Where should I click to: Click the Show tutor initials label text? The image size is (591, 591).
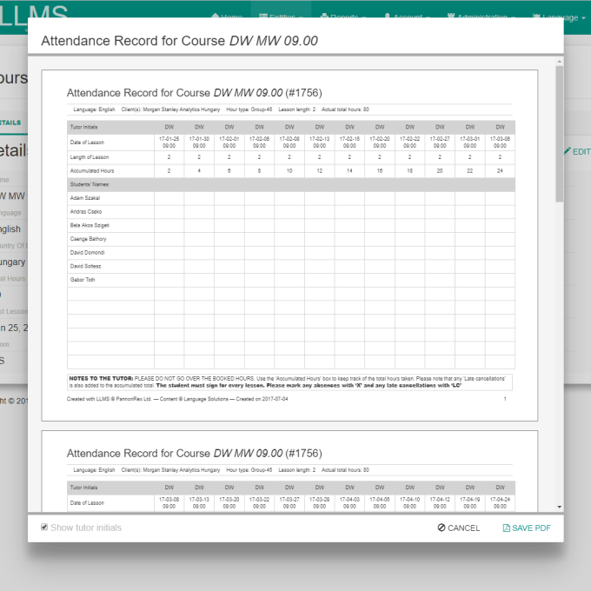click(86, 528)
